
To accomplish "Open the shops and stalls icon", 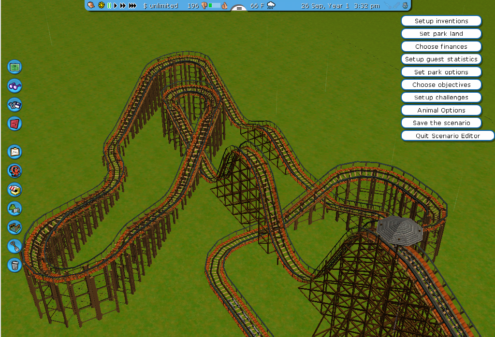I will tap(15, 189).
